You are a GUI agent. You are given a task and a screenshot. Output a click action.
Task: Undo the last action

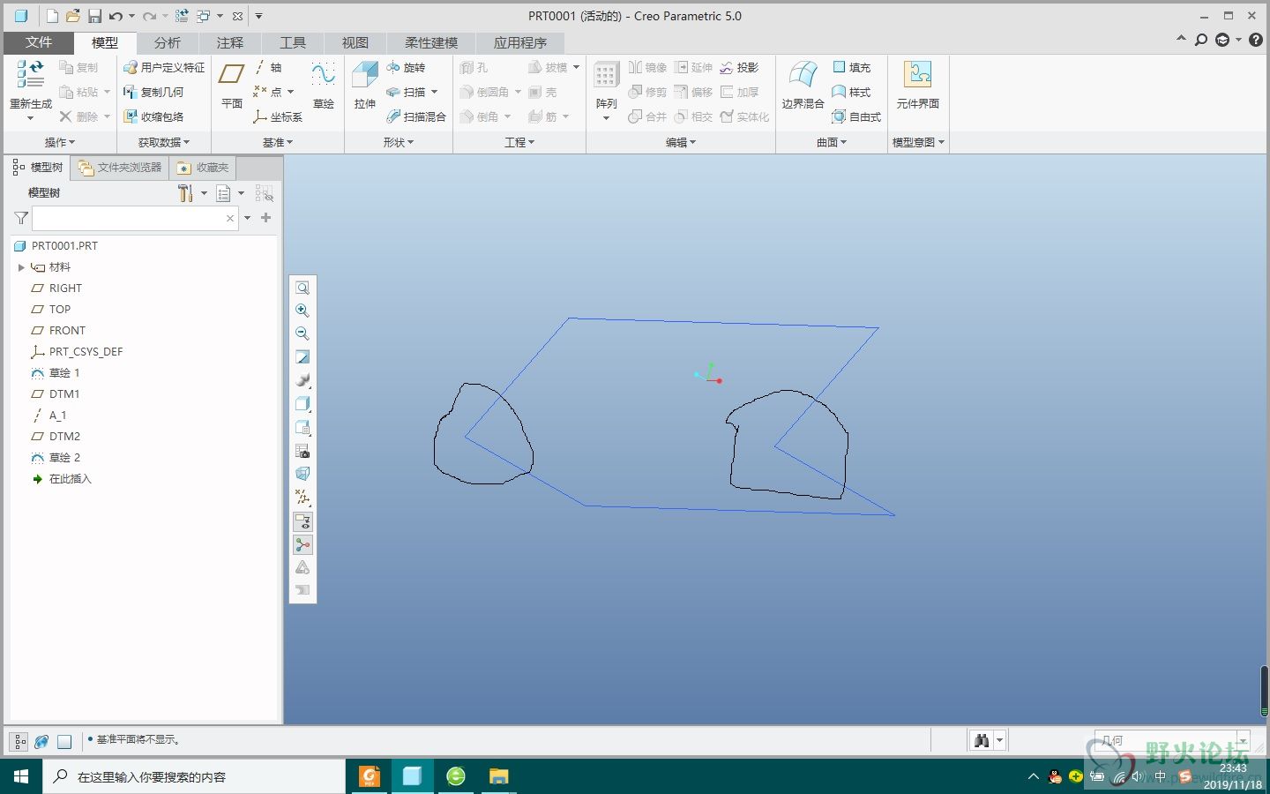116,16
